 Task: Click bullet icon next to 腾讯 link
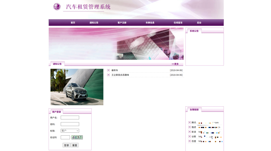pos(189,122)
